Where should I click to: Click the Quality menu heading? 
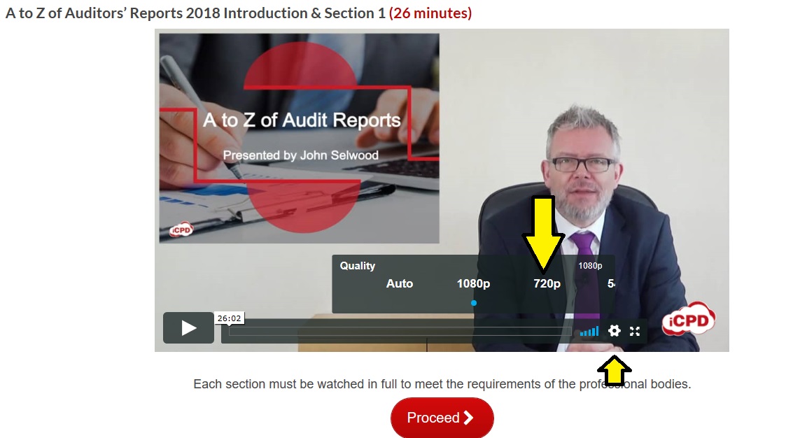point(358,266)
